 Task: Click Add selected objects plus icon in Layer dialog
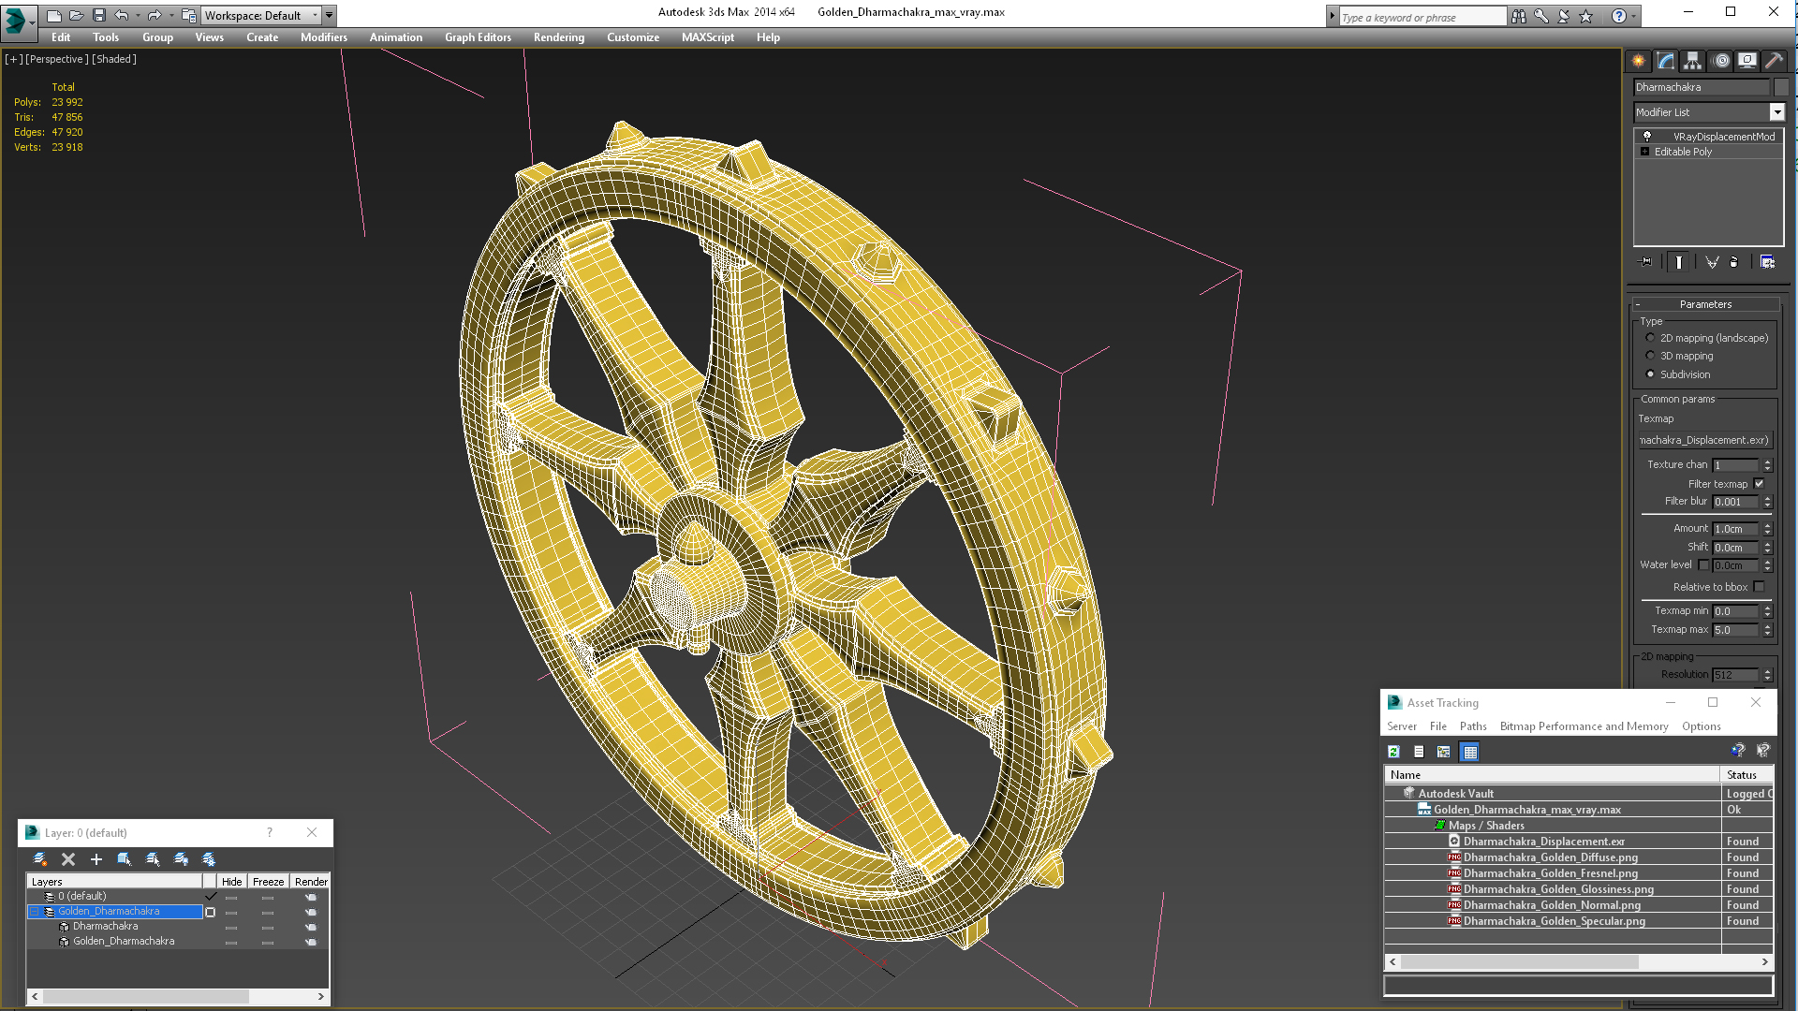96,858
